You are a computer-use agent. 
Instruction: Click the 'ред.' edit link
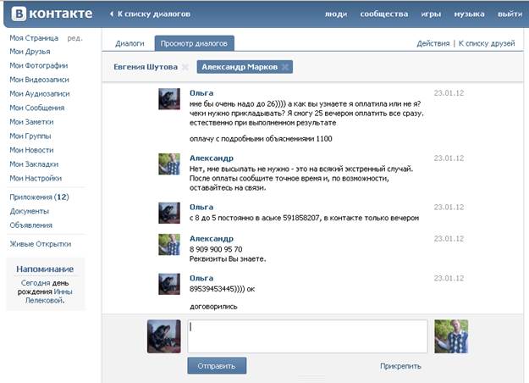(74, 38)
